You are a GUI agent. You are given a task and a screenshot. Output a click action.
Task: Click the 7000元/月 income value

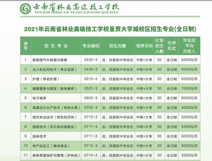[x=189, y=88]
